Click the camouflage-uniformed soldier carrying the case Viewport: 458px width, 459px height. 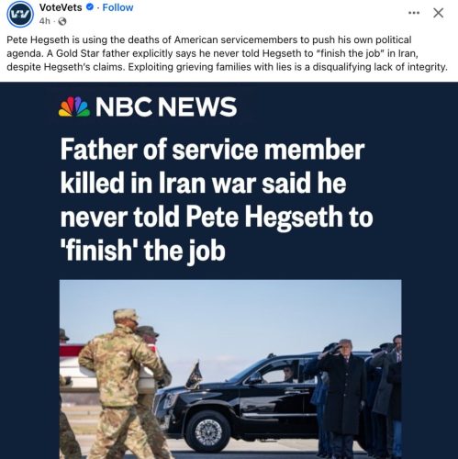122,386
